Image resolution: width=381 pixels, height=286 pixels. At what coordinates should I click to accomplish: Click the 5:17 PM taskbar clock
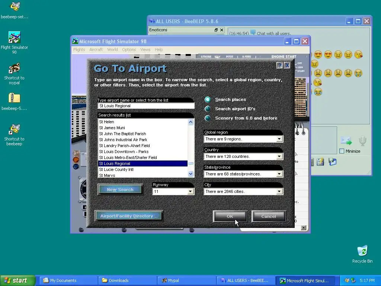click(367, 280)
